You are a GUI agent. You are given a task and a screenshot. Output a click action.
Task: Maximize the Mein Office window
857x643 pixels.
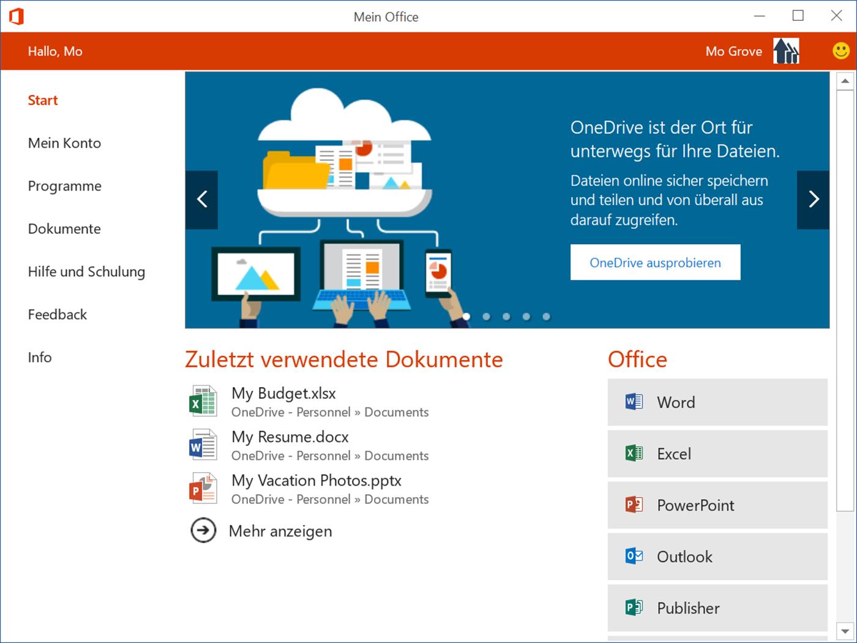click(x=798, y=16)
